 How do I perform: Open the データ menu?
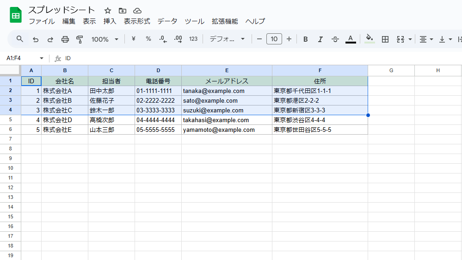point(167,21)
